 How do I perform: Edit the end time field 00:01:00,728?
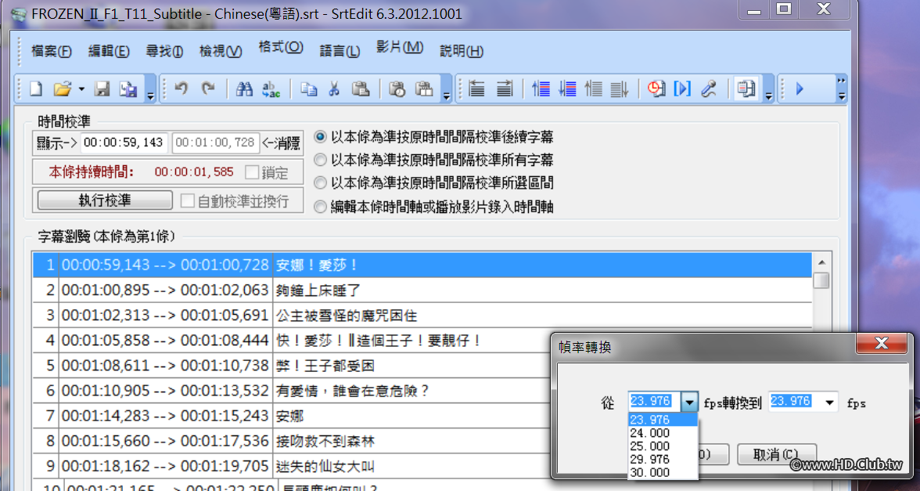point(215,143)
